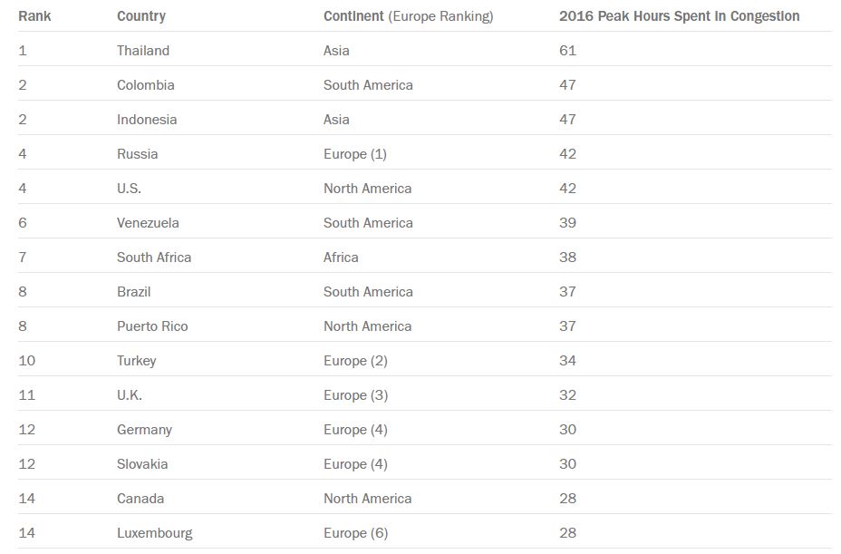Click the South Africa row
The image size is (841, 554).
click(425, 258)
